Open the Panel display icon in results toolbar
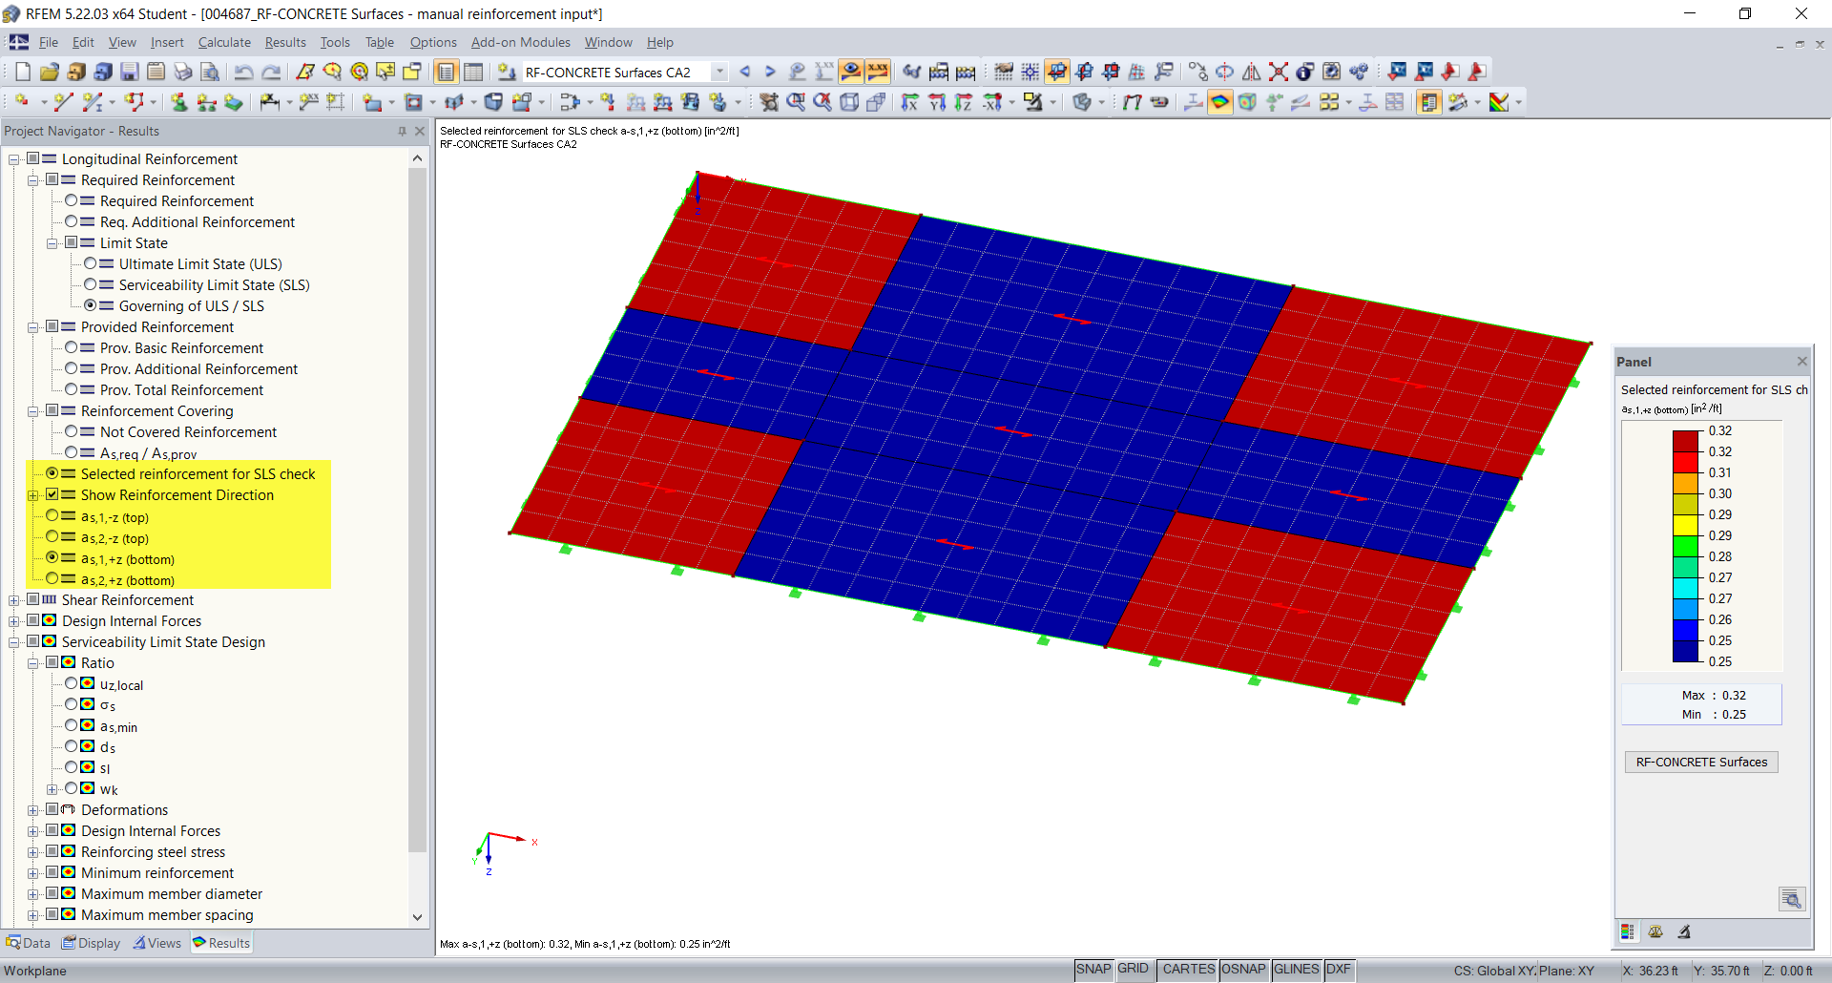The image size is (1832, 983). (1428, 102)
